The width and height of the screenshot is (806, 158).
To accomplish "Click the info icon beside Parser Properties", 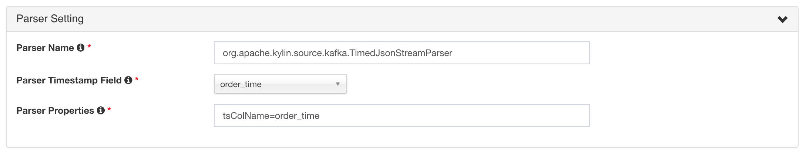I will coord(101,110).
